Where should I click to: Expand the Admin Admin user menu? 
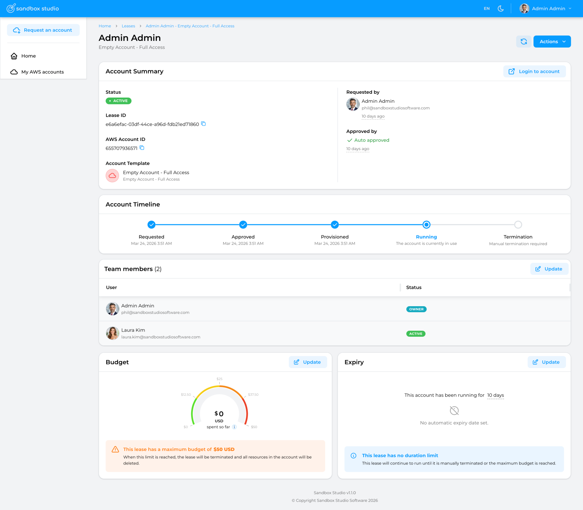point(546,8)
